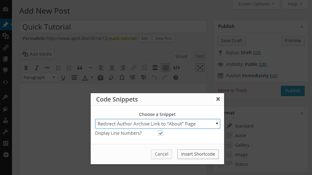Underline the selected text
Viewport: 312px width, 175px height.
(x=63, y=78)
